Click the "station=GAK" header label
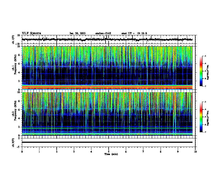 103,33
